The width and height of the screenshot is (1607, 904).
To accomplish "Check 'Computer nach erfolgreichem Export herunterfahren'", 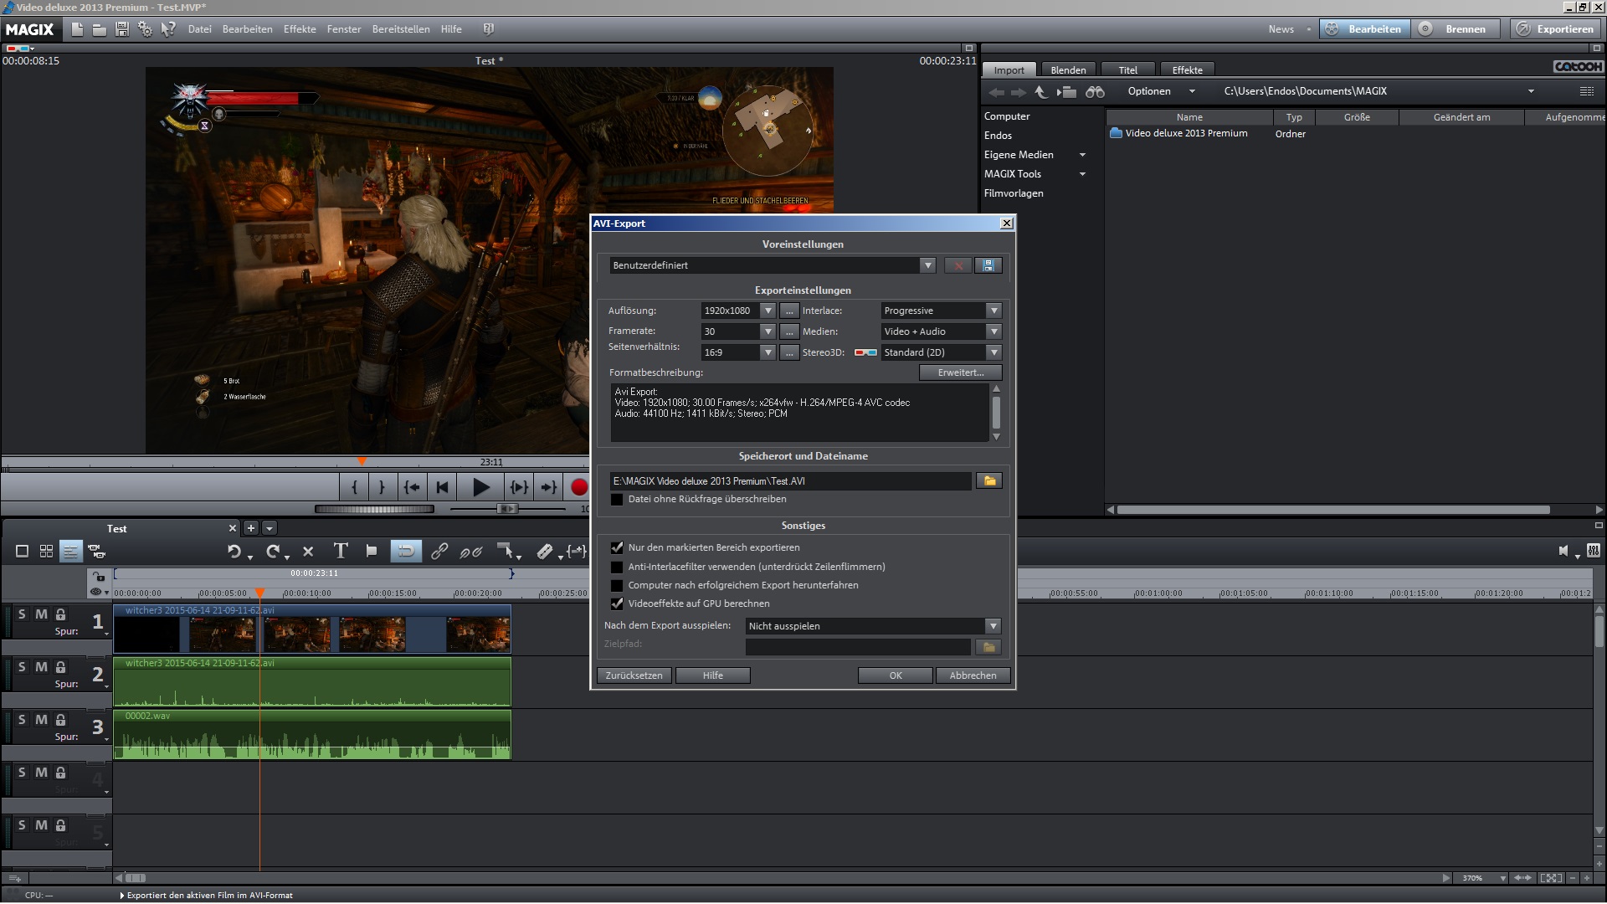I will (618, 585).
